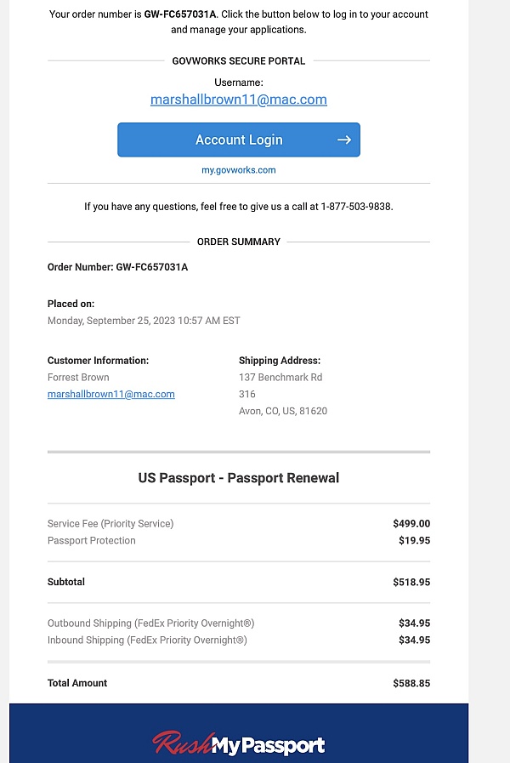Click the RushMyPassport logo
510x763 pixels.
pos(239,745)
